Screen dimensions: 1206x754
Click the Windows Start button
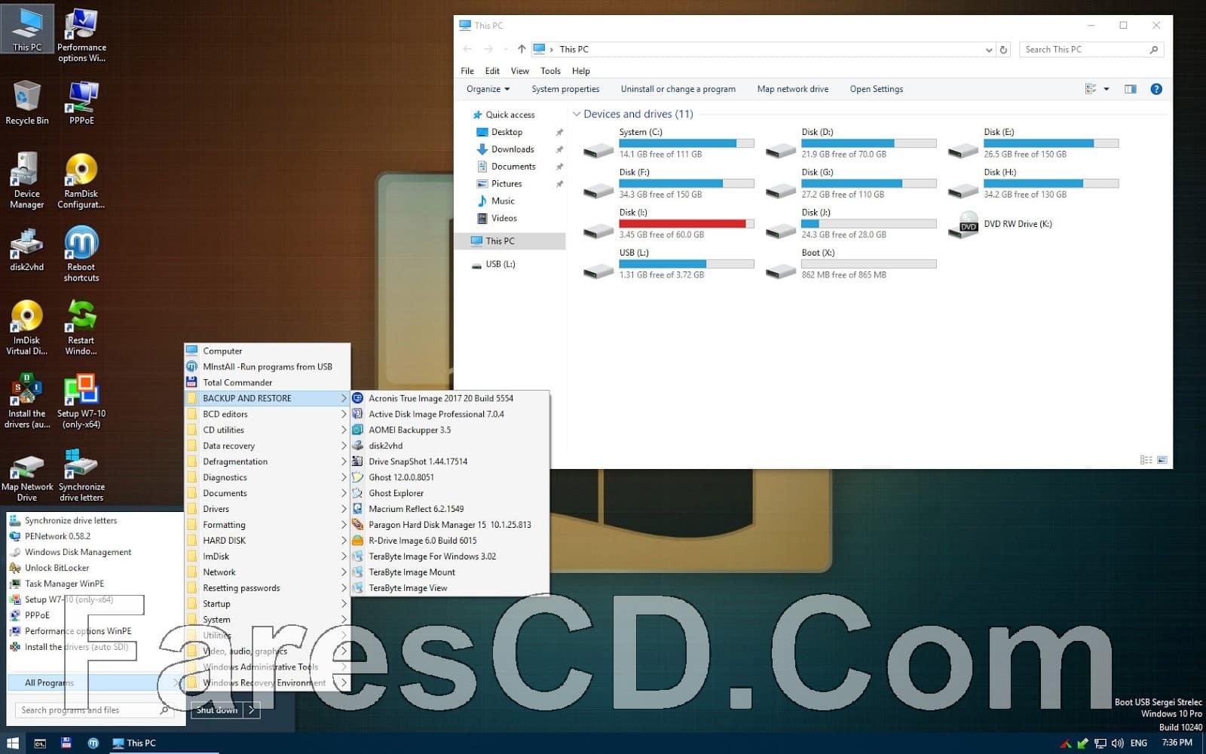[x=12, y=743]
